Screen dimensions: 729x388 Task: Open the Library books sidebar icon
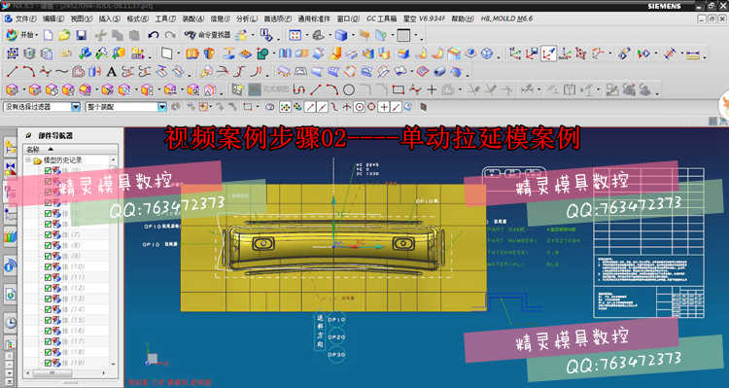pyautogui.click(x=11, y=237)
